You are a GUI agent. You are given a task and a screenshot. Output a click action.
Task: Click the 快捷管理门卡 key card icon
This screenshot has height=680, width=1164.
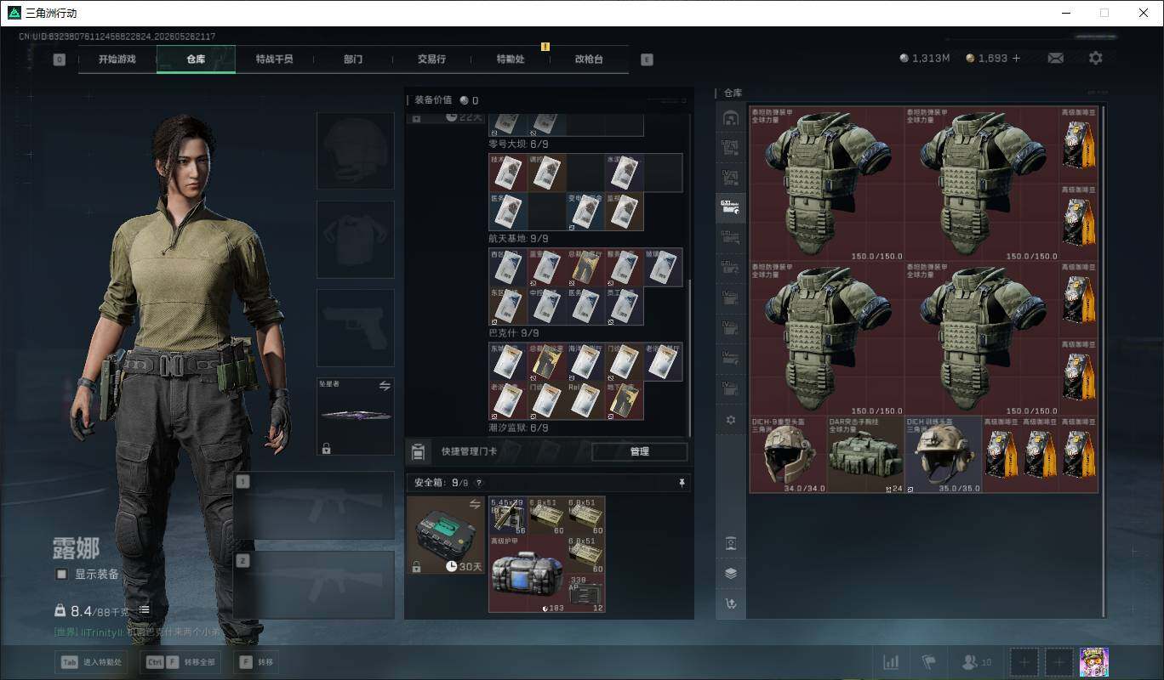[418, 451]
